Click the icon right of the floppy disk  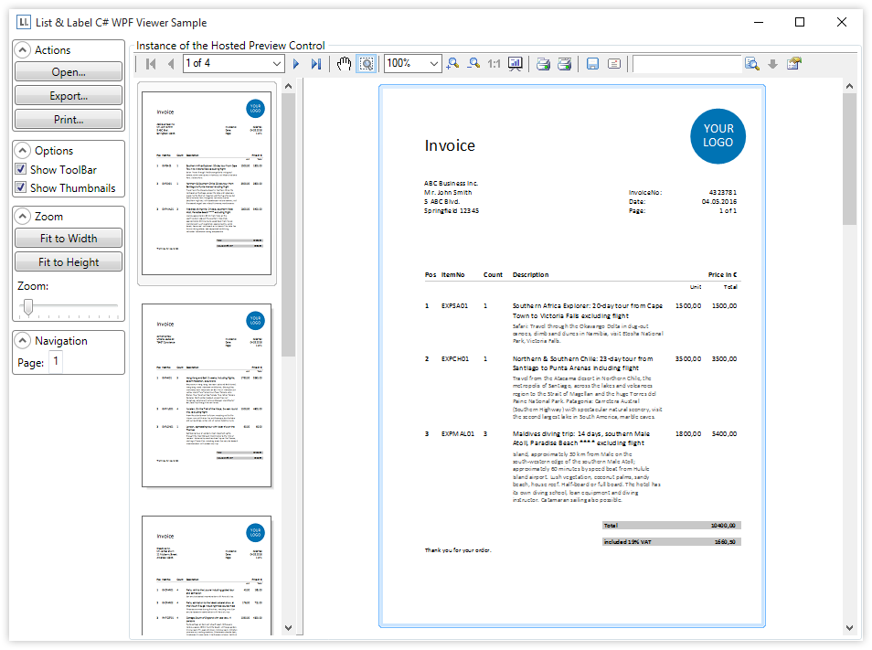pyautogui.click(x=614, y=64)
